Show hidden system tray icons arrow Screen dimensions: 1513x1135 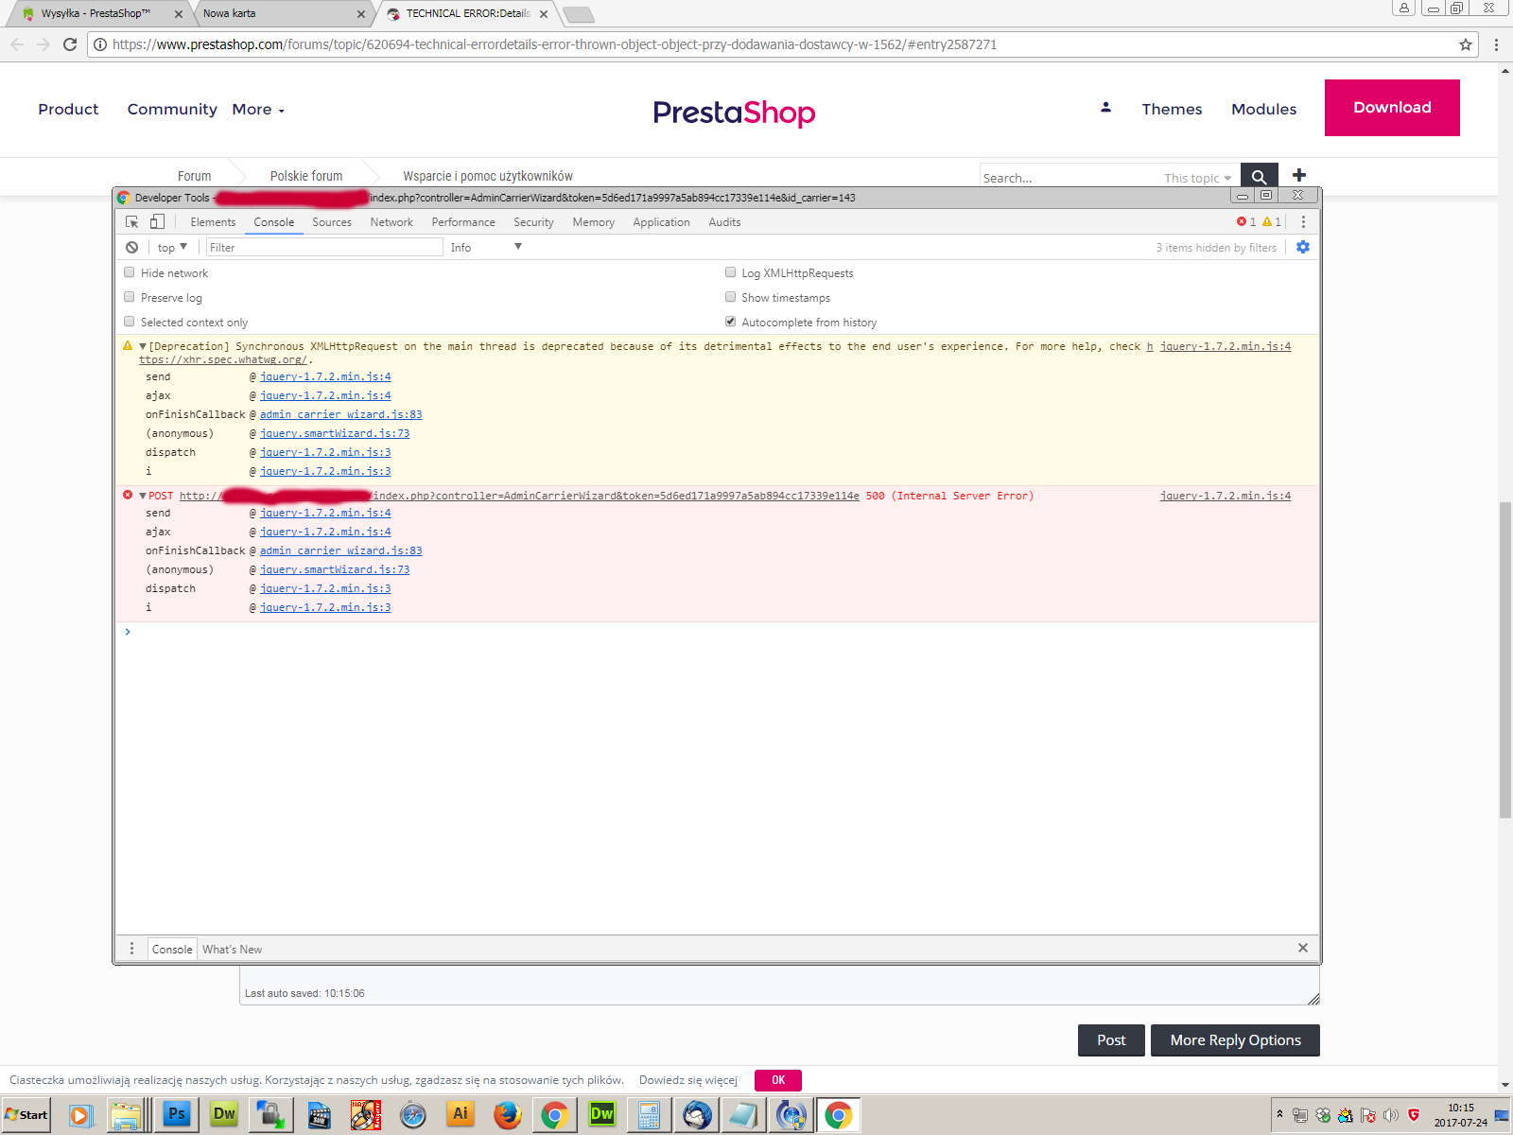click(x=1279, y=1113)
